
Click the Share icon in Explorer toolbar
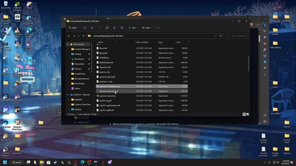114,28
